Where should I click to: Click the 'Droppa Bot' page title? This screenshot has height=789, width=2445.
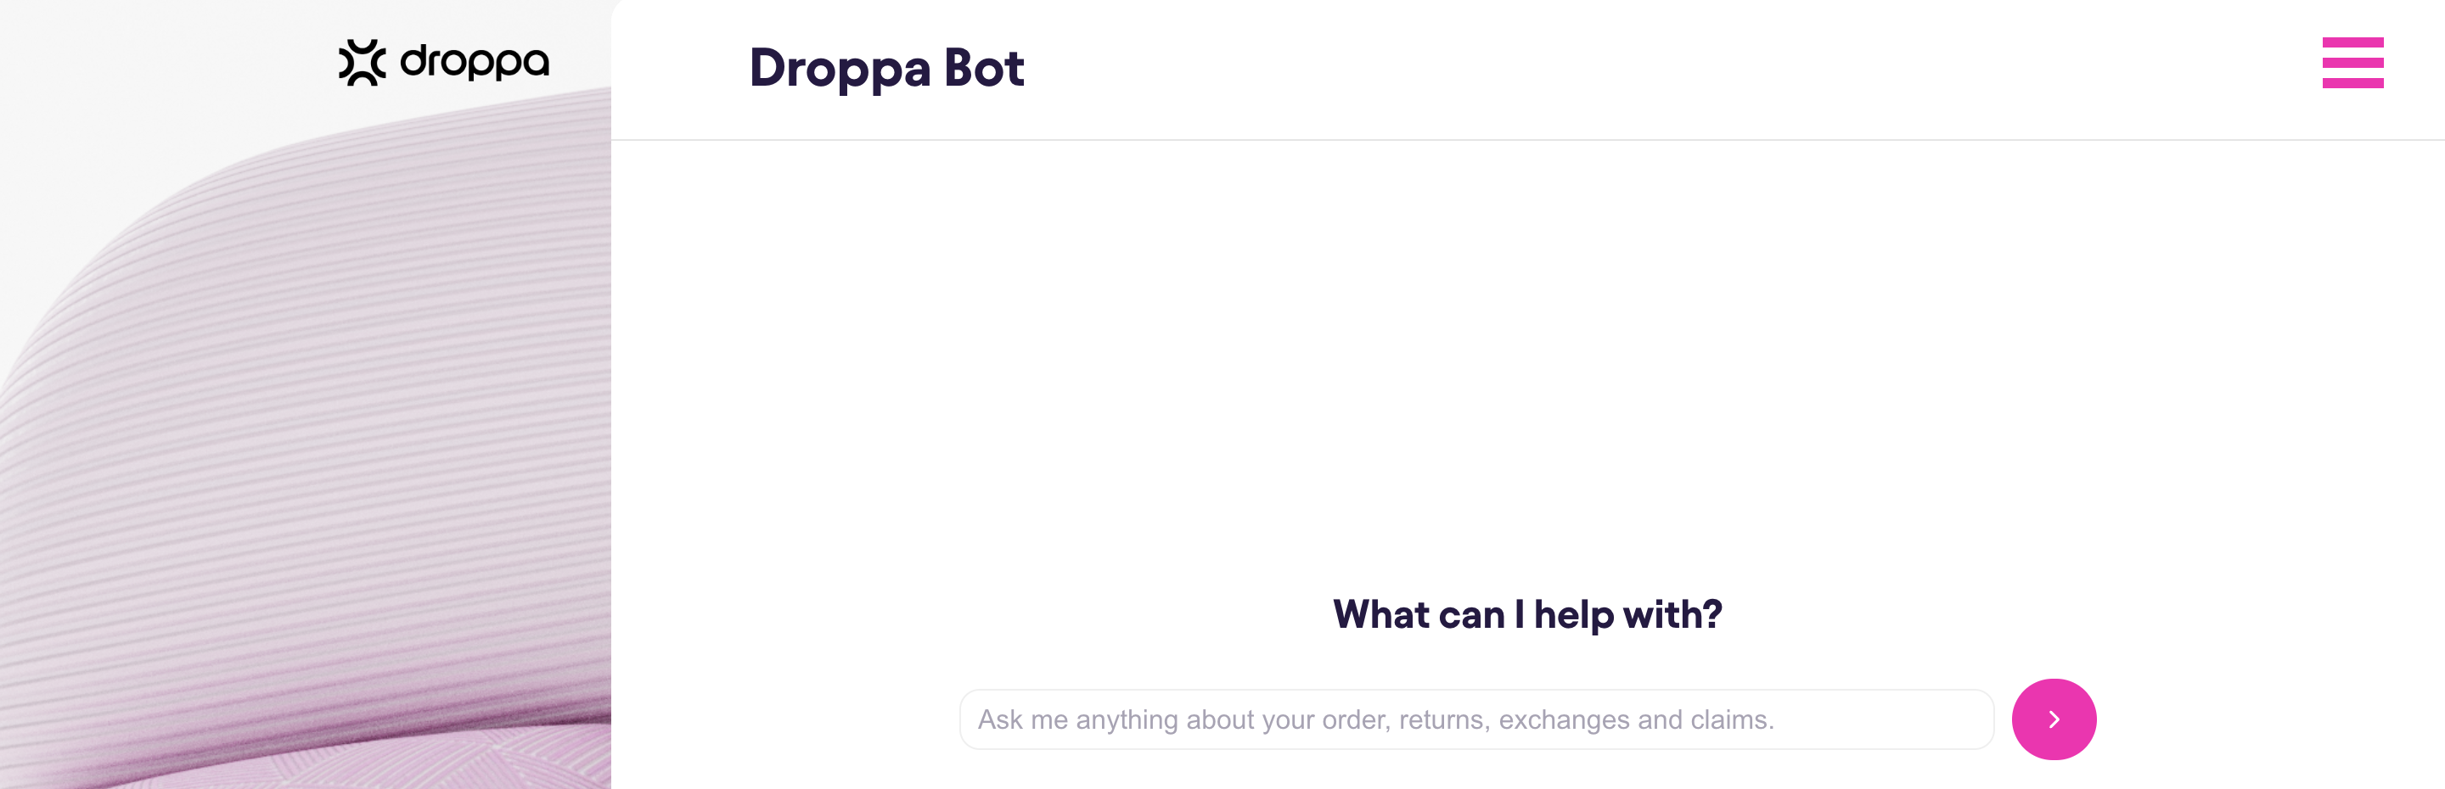(x=886, y=68)
